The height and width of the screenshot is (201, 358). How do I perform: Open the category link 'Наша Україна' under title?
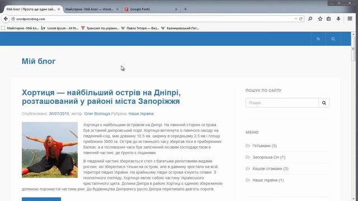coord(141,113)
